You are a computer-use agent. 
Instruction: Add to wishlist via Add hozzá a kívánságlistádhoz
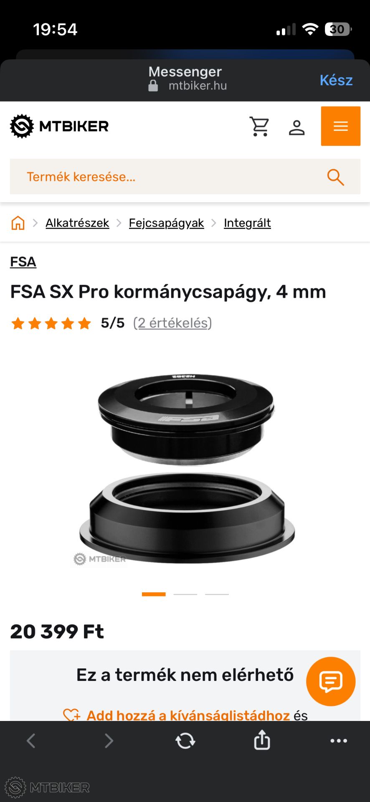pyautogui.click(x=188, y=715)
